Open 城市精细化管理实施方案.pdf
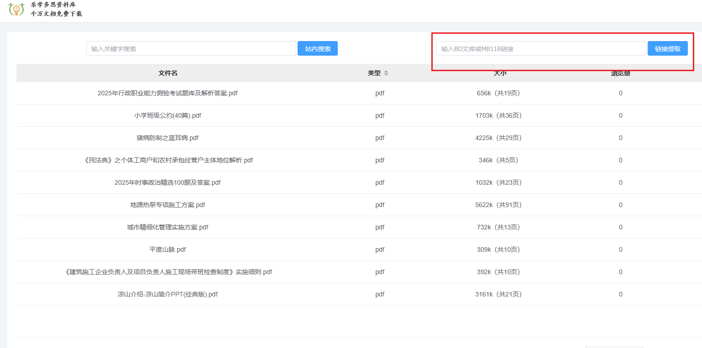This screenshot has height=348, width=702. pyautogui.click(x=168, y=228)
